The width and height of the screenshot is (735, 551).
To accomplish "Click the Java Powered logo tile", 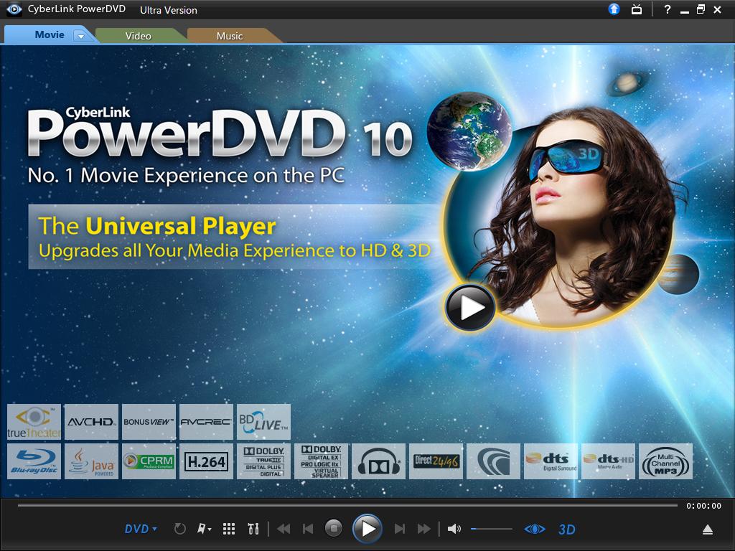I will click(x=91, y=461).
